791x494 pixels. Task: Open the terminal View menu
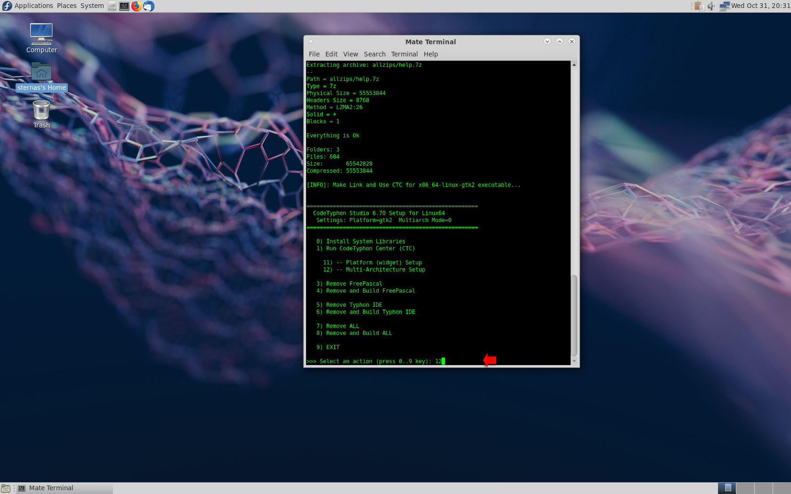[x=350, y=54]
